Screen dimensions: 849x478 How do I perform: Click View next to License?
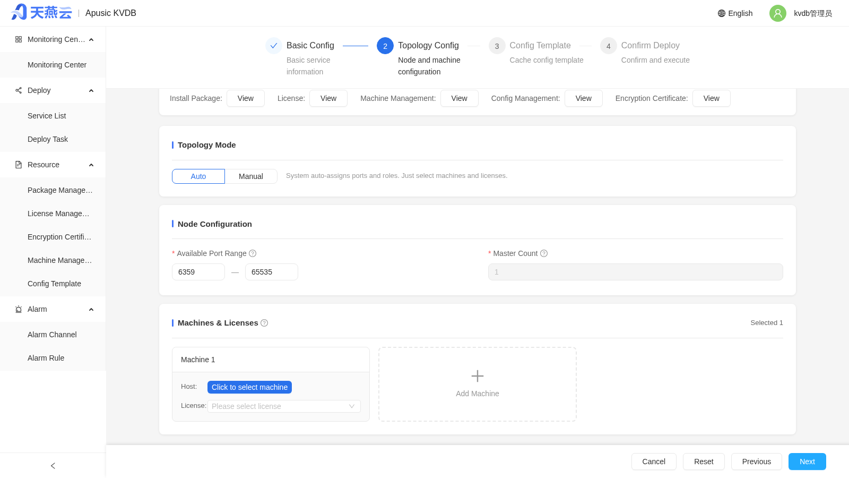click(x=328, y=98)
